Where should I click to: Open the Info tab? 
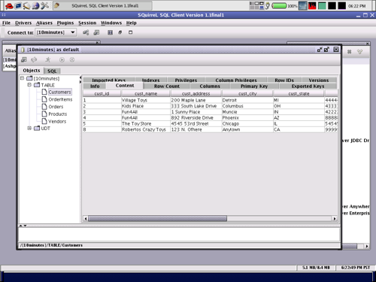pos(95,86)
